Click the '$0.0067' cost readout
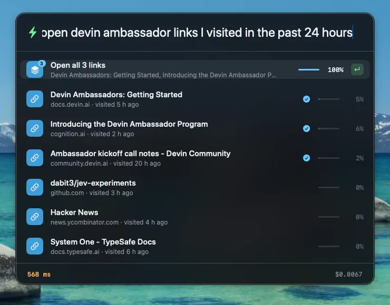This screenshot has height=305, width=390. 349,274
